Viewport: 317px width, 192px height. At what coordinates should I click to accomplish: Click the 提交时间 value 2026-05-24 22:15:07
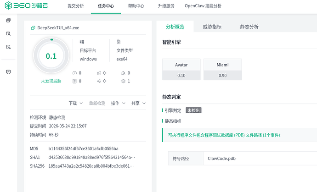(x=68, y=126)
